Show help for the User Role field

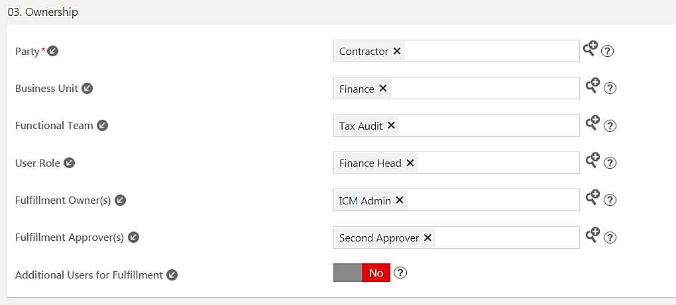(610, 163)
